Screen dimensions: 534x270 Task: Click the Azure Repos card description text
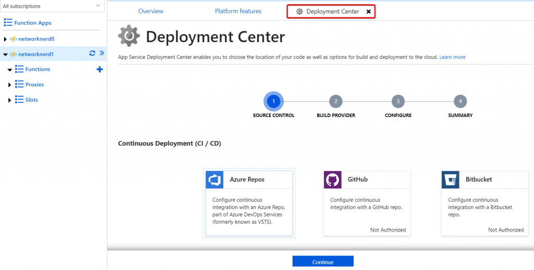pyautogui.click(x=249, y=211)
